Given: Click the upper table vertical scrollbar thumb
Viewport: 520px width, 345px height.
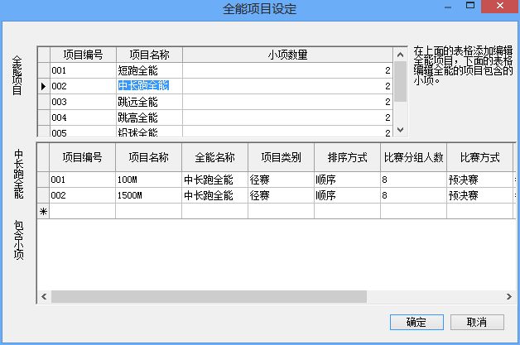Looking at the screenshot, I should (400, 82).
